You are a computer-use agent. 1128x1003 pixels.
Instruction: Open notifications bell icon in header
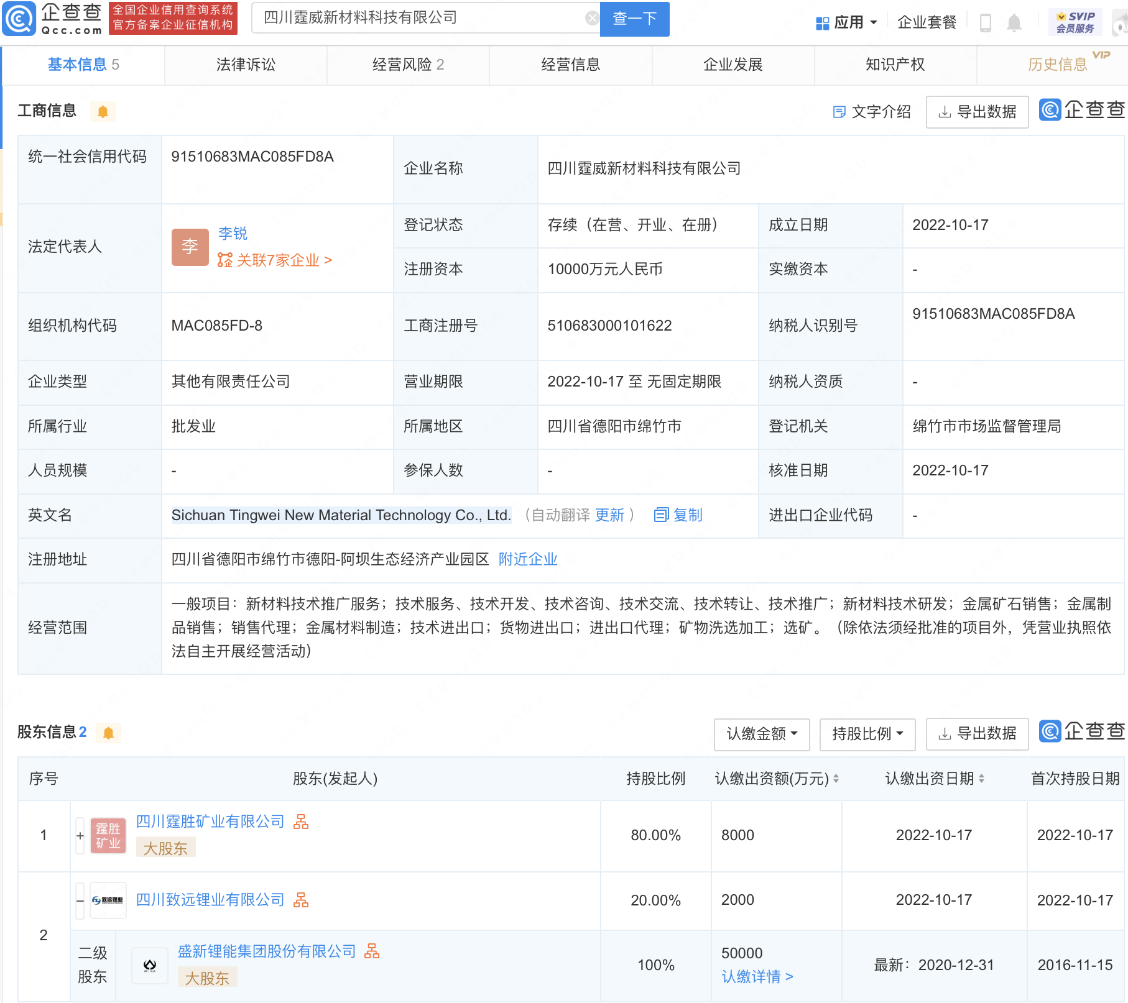1014,23
